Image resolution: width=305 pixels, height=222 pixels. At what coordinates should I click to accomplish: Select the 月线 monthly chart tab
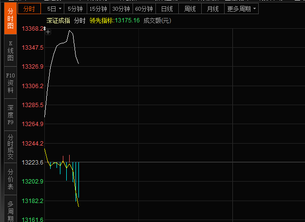click(212, 9)
